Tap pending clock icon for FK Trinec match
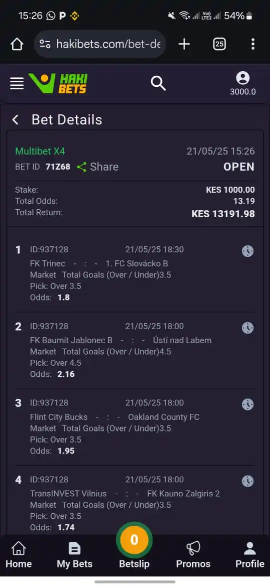The width and height of the screenshot is (270, 587). click(247, 251)
